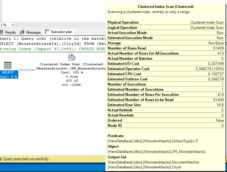
Task: Click the Results tab grid icon
Action: coord(2,32)
